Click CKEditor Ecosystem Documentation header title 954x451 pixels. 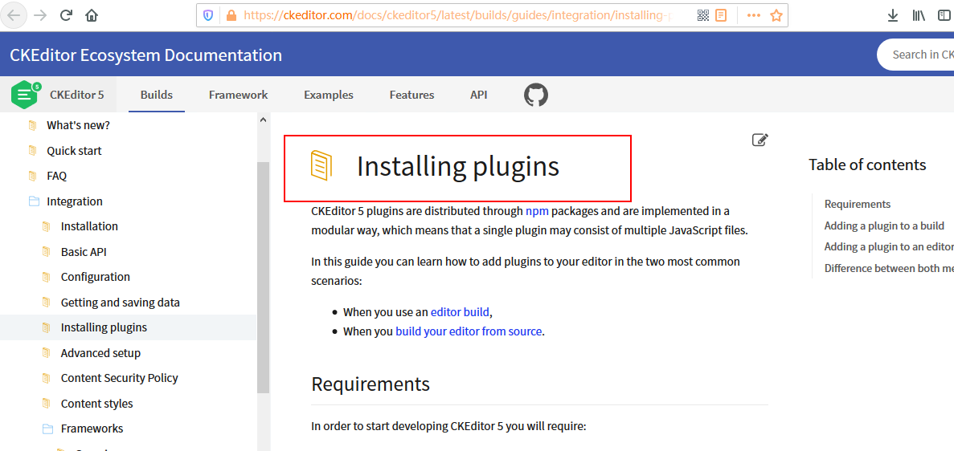click(146, 55)
